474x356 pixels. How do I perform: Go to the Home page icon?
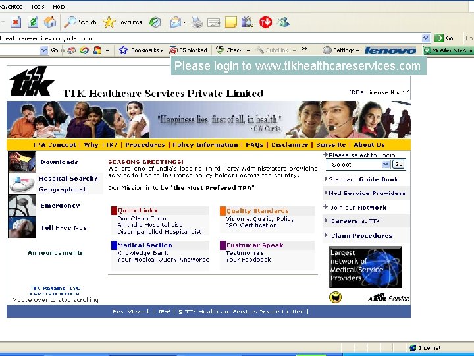coord(50,22)
